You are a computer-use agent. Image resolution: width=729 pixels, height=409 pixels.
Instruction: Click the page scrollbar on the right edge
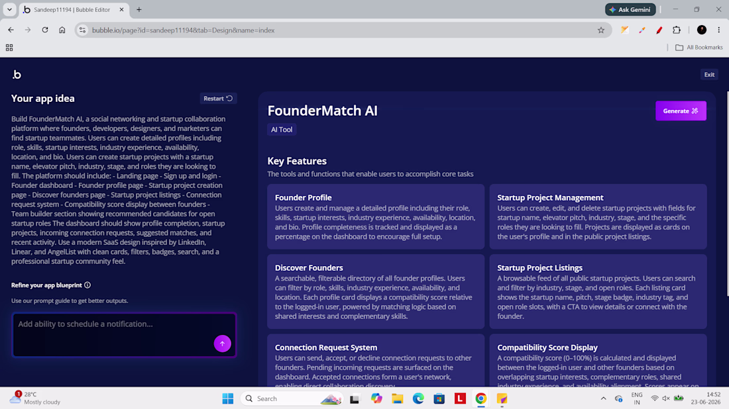point(727,194)
